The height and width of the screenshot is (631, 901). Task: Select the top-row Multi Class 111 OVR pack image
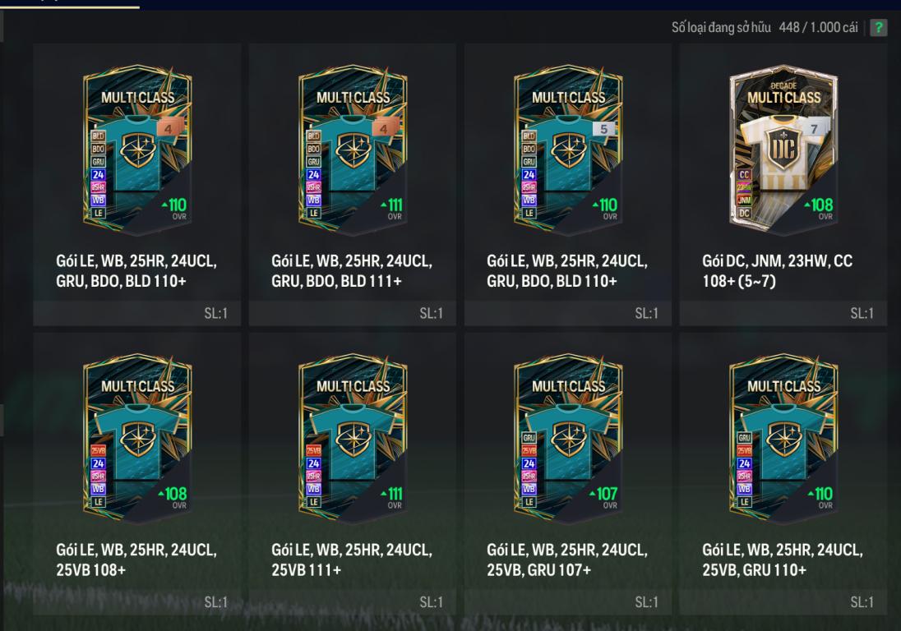click(x=353, y=150)
